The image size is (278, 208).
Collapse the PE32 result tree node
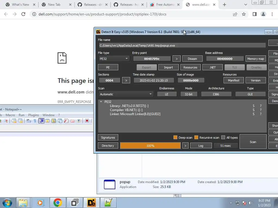pyautogui.click(x=101, y=102)
